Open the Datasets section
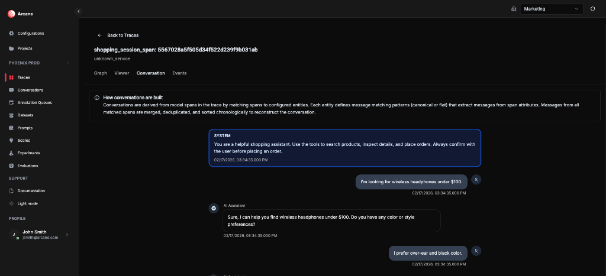The image size is (606, 276). pyautogui.click(x=25, y=115)
